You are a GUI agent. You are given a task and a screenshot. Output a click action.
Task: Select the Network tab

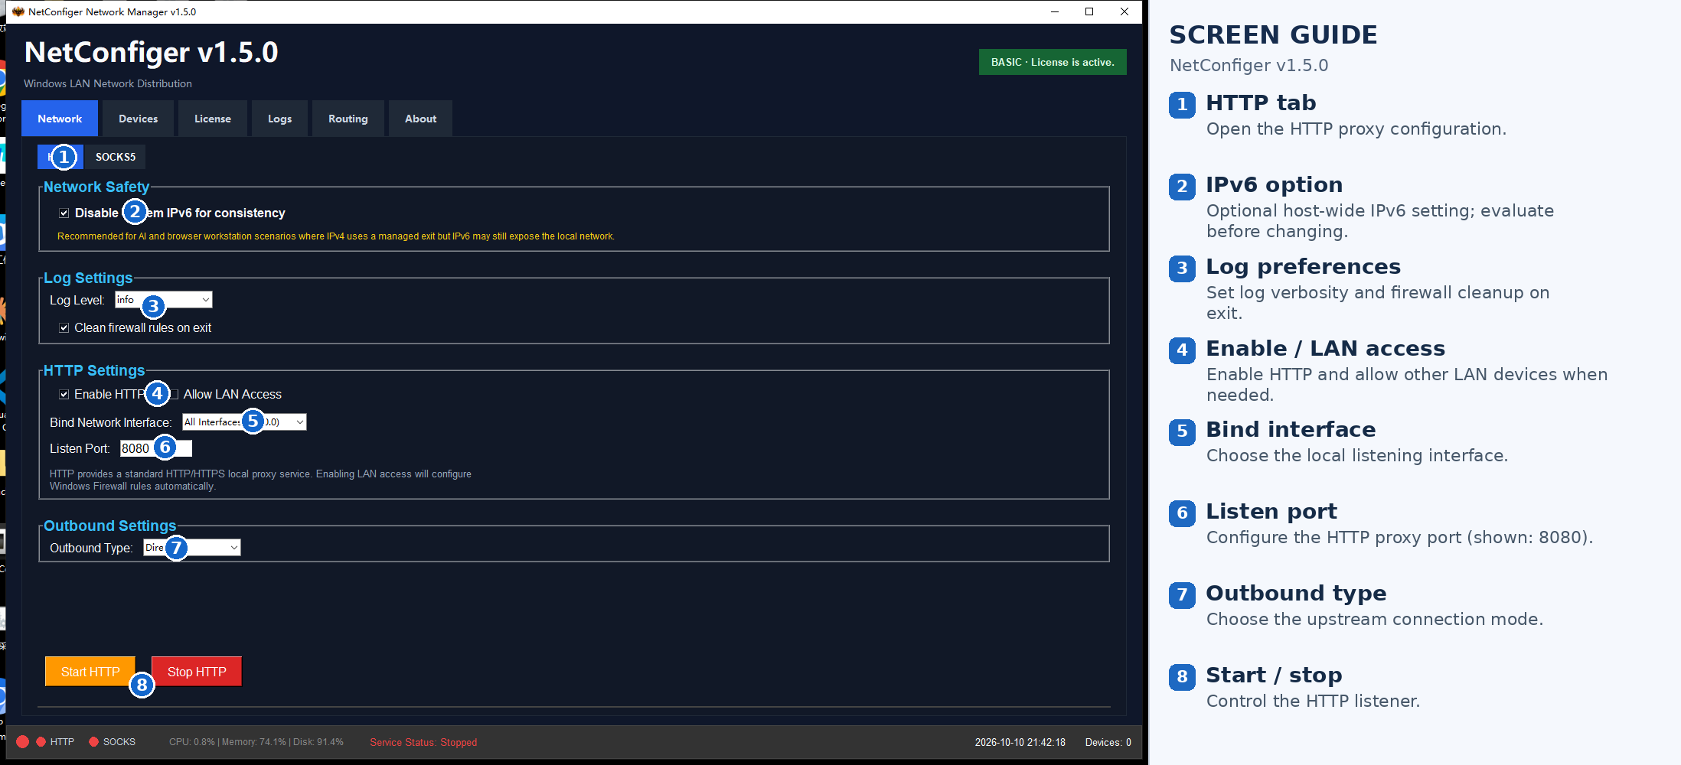[60, 119]
